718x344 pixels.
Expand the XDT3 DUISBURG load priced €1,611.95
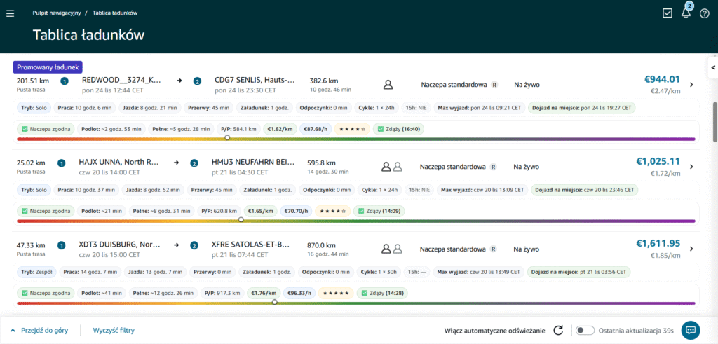coord(691,248)
